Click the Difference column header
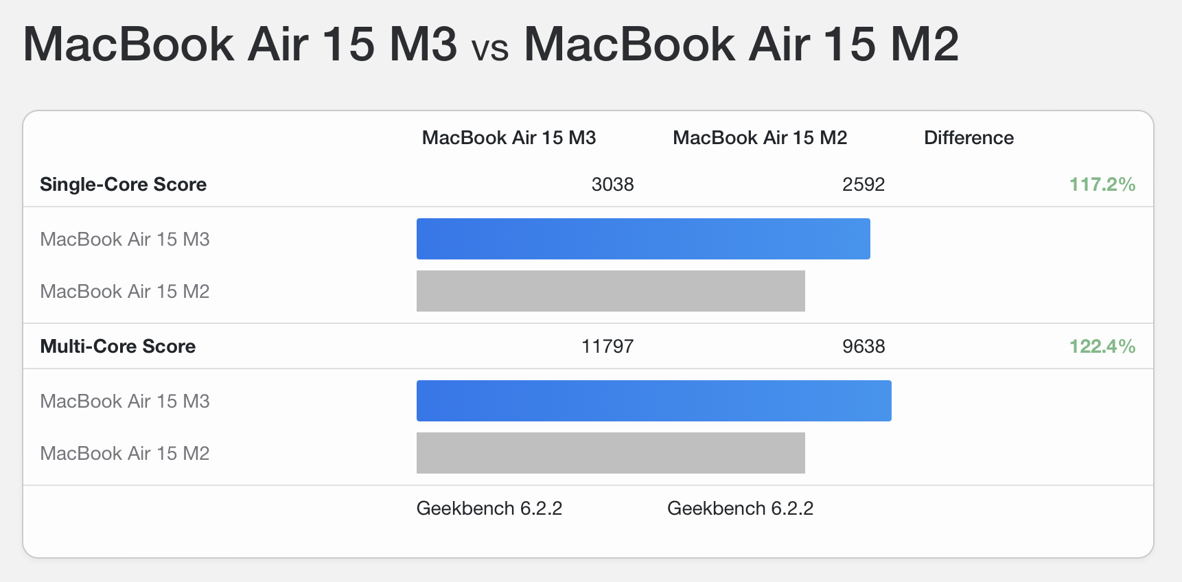 [969, 138]
